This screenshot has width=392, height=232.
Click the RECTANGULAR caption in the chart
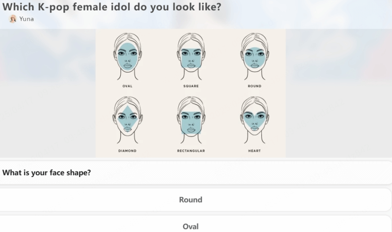(191, 151)
